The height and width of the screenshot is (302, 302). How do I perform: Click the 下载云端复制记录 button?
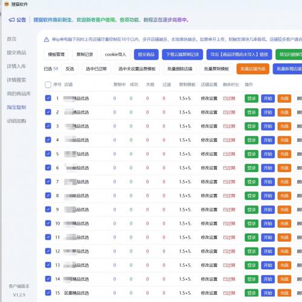coord(182,54)
